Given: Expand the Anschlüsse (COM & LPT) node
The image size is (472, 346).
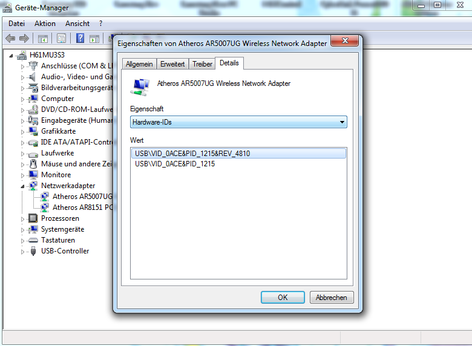Looking at the screenshot, I should [x=22, y=67].
